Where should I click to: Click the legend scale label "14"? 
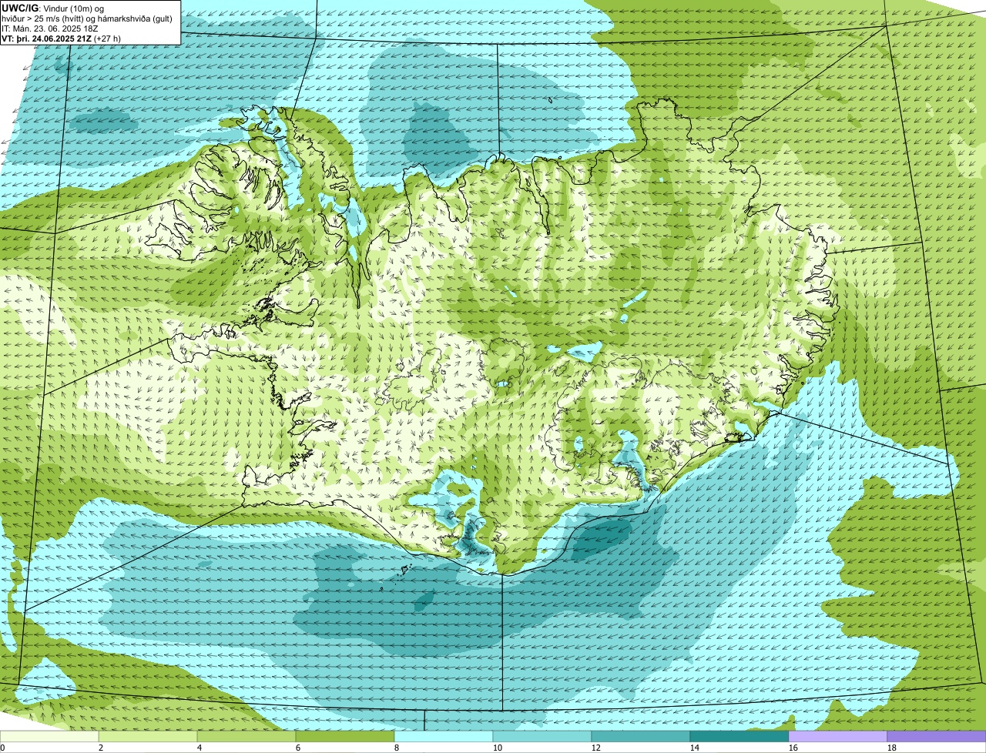[695, 748]
